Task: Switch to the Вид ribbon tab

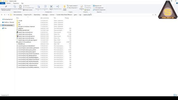Action: point(22,3)
